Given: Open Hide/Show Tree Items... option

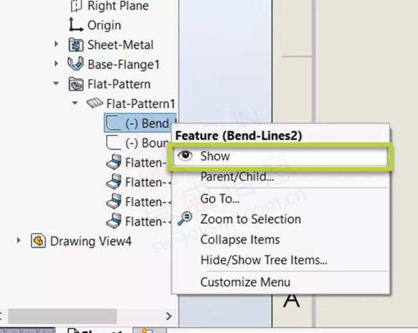Looking at the screenshot, I should 264,260.
